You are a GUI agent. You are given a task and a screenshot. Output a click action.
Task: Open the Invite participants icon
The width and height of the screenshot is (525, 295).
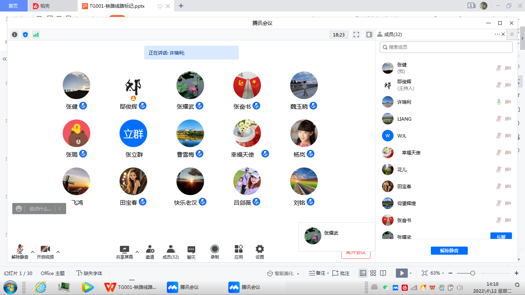[x=150, y=252]
